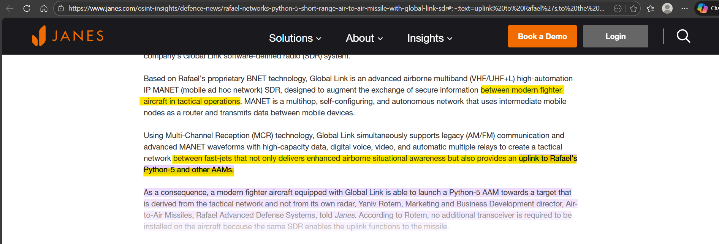Click the browser back arrow
The width and height of the screenshot is (719, 244).
(x=10, y=8)
